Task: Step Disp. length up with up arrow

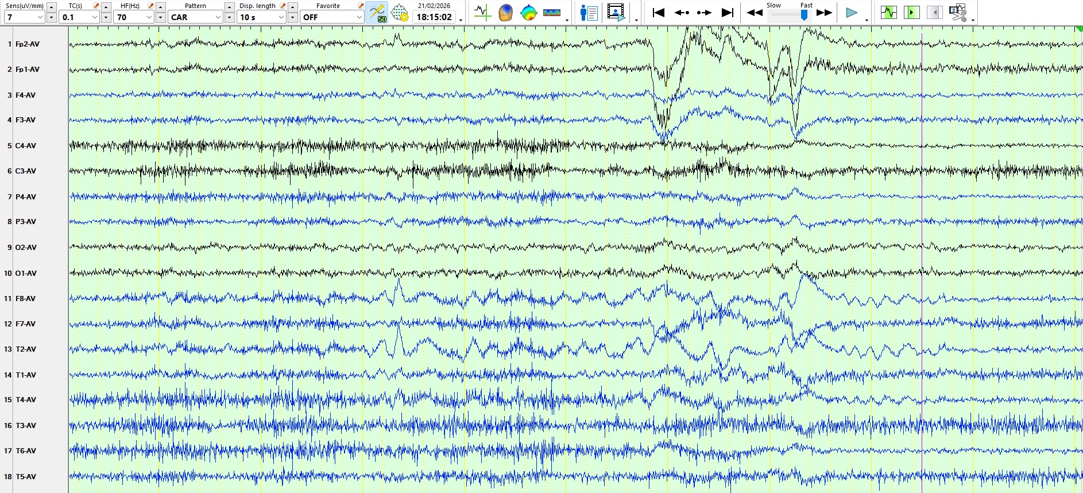Action: coord(292,7)
